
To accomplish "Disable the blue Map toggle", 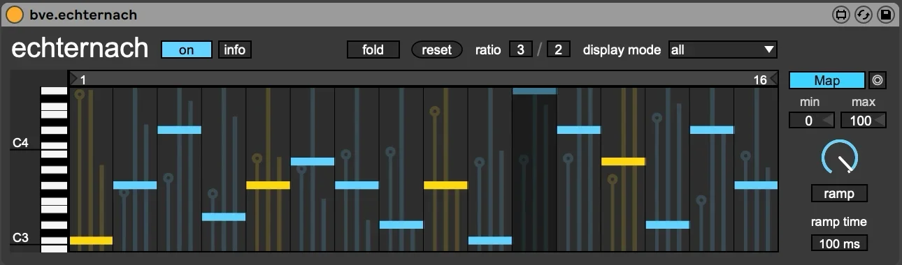I will (x=827, y=80).
